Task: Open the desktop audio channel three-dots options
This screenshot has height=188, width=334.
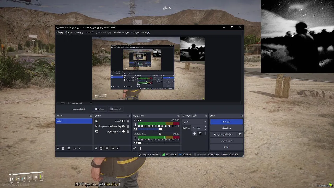Action: 135,138
